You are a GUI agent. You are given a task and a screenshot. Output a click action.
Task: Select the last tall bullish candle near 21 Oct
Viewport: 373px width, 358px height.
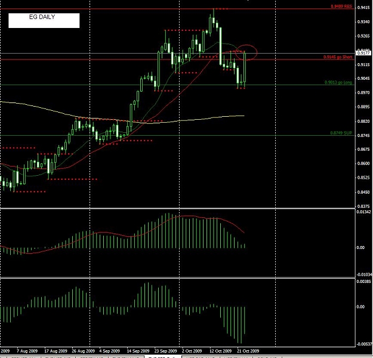(245, 68)
